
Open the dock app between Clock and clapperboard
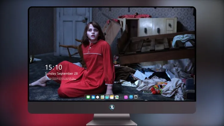click(x=102, y=97)
